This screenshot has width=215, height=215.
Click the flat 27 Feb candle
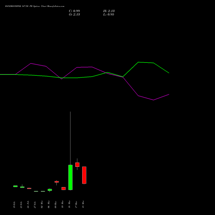click(36, 191)
